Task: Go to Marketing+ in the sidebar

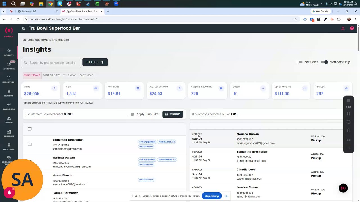Action: point(9,79)
